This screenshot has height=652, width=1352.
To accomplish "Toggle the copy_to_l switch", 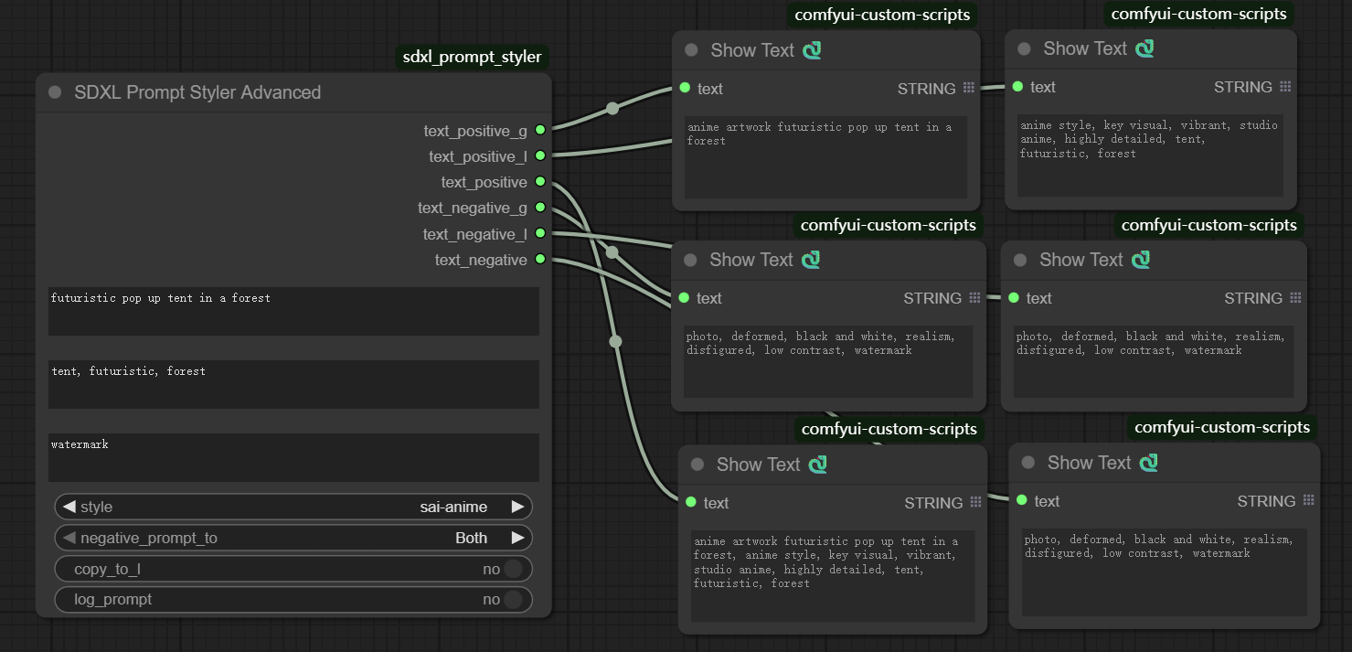I will click(512, 570).
